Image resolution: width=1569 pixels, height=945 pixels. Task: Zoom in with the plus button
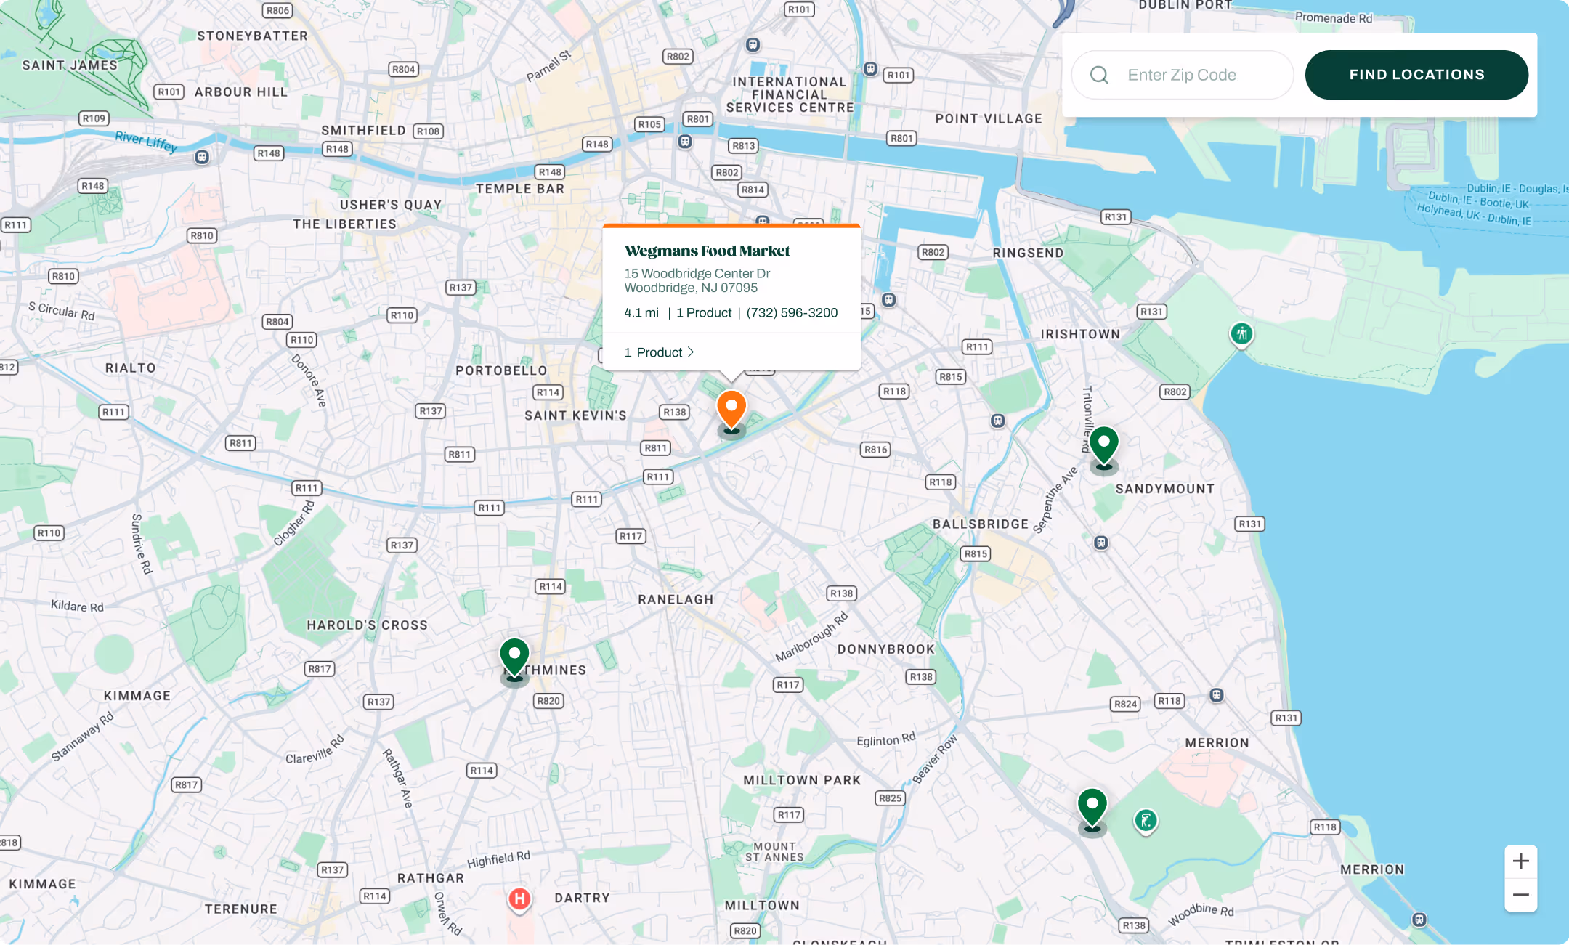point(1521,861)
